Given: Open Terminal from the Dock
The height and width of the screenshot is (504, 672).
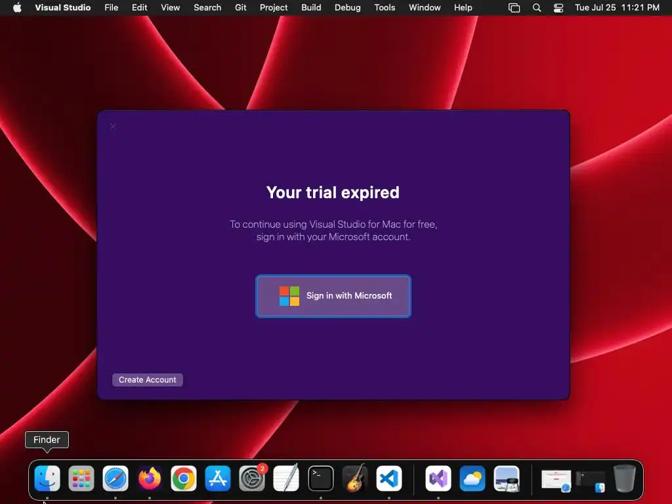Looking at the screenshot, I should (x=320, y=478).
